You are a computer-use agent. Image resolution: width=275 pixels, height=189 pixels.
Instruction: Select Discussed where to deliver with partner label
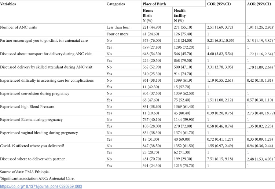pyautogui.click(x=32, y=159)
